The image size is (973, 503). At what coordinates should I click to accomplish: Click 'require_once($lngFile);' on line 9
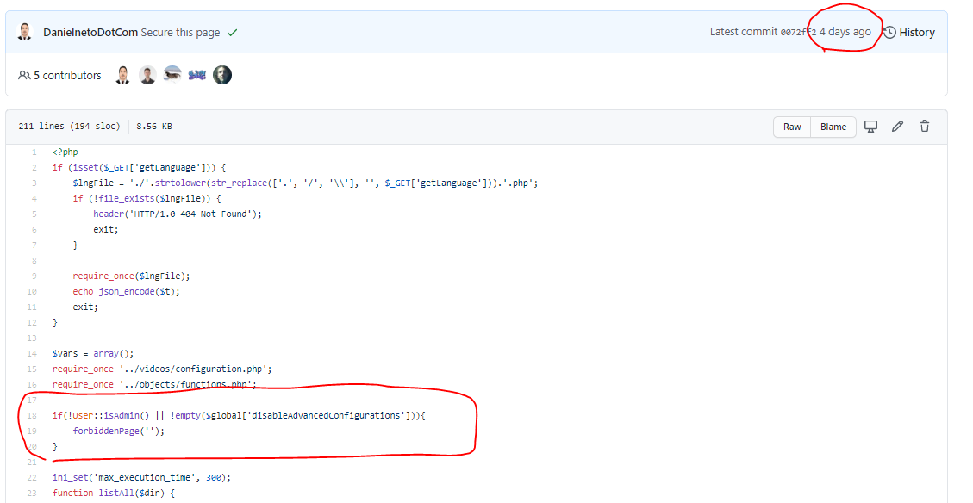(x=132, y=276)
